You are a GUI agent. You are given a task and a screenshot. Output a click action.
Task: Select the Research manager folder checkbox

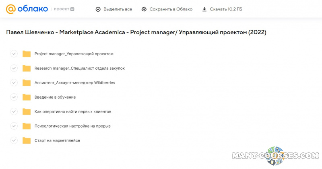pos(14,68)
